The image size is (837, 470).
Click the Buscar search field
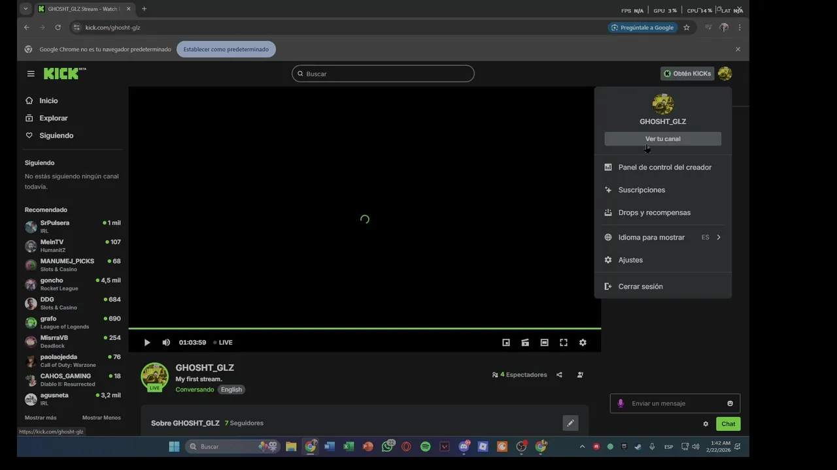click(x=383, y=74)
